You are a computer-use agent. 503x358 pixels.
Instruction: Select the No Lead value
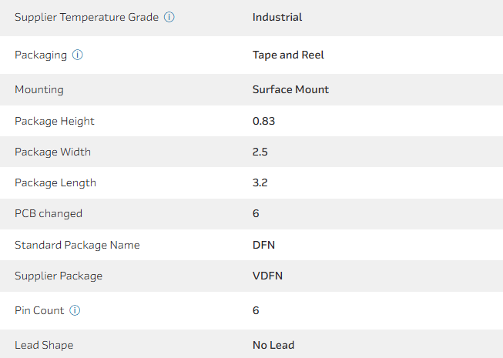[273, 345]
